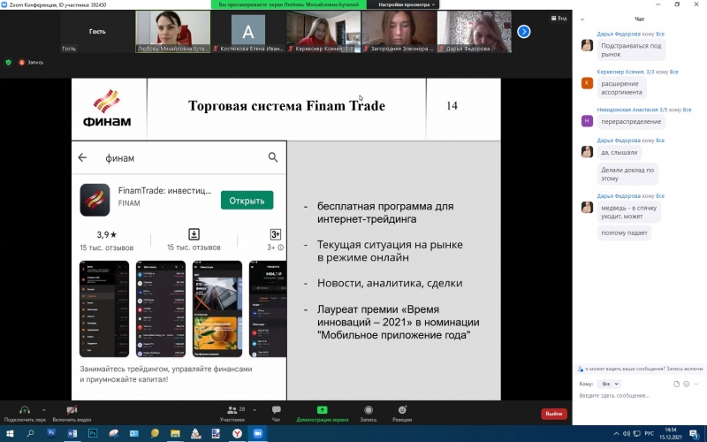Start Демонстрация экрана screen sharing
Image resolution: width=707 pixels, height=442 pixels.
tap(323, 413)
